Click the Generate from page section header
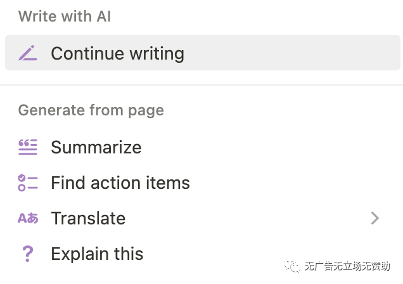The height and width of the screenshot is (284, 403). coord(91,110)
